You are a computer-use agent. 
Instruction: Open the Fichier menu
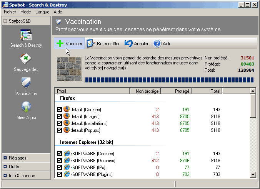pyautogui.click(x=10, y=12)
